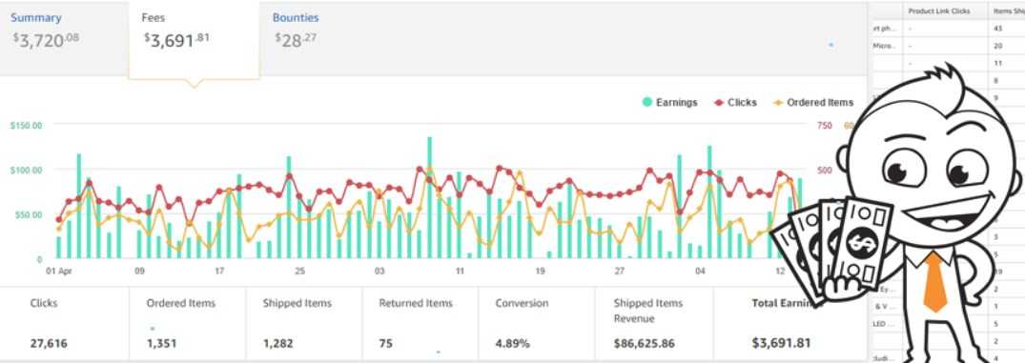
Task: Click the 750 clicks axis label
Action: point(825,126)
